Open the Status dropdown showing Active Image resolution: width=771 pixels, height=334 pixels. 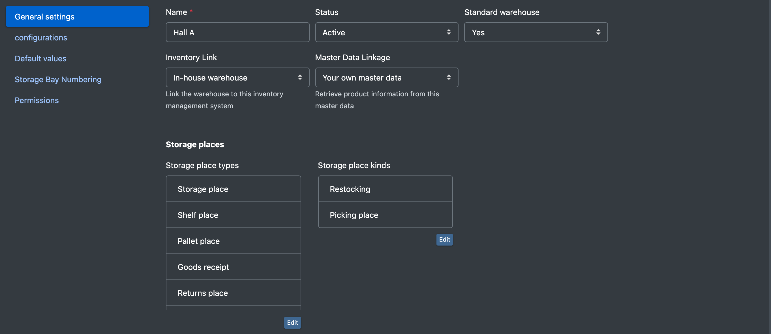pos(386,32)
